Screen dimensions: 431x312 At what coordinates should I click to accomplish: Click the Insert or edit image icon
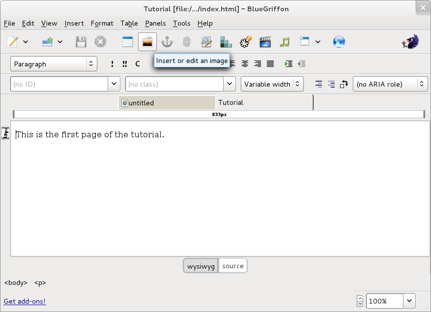click(x=147, y=42)
